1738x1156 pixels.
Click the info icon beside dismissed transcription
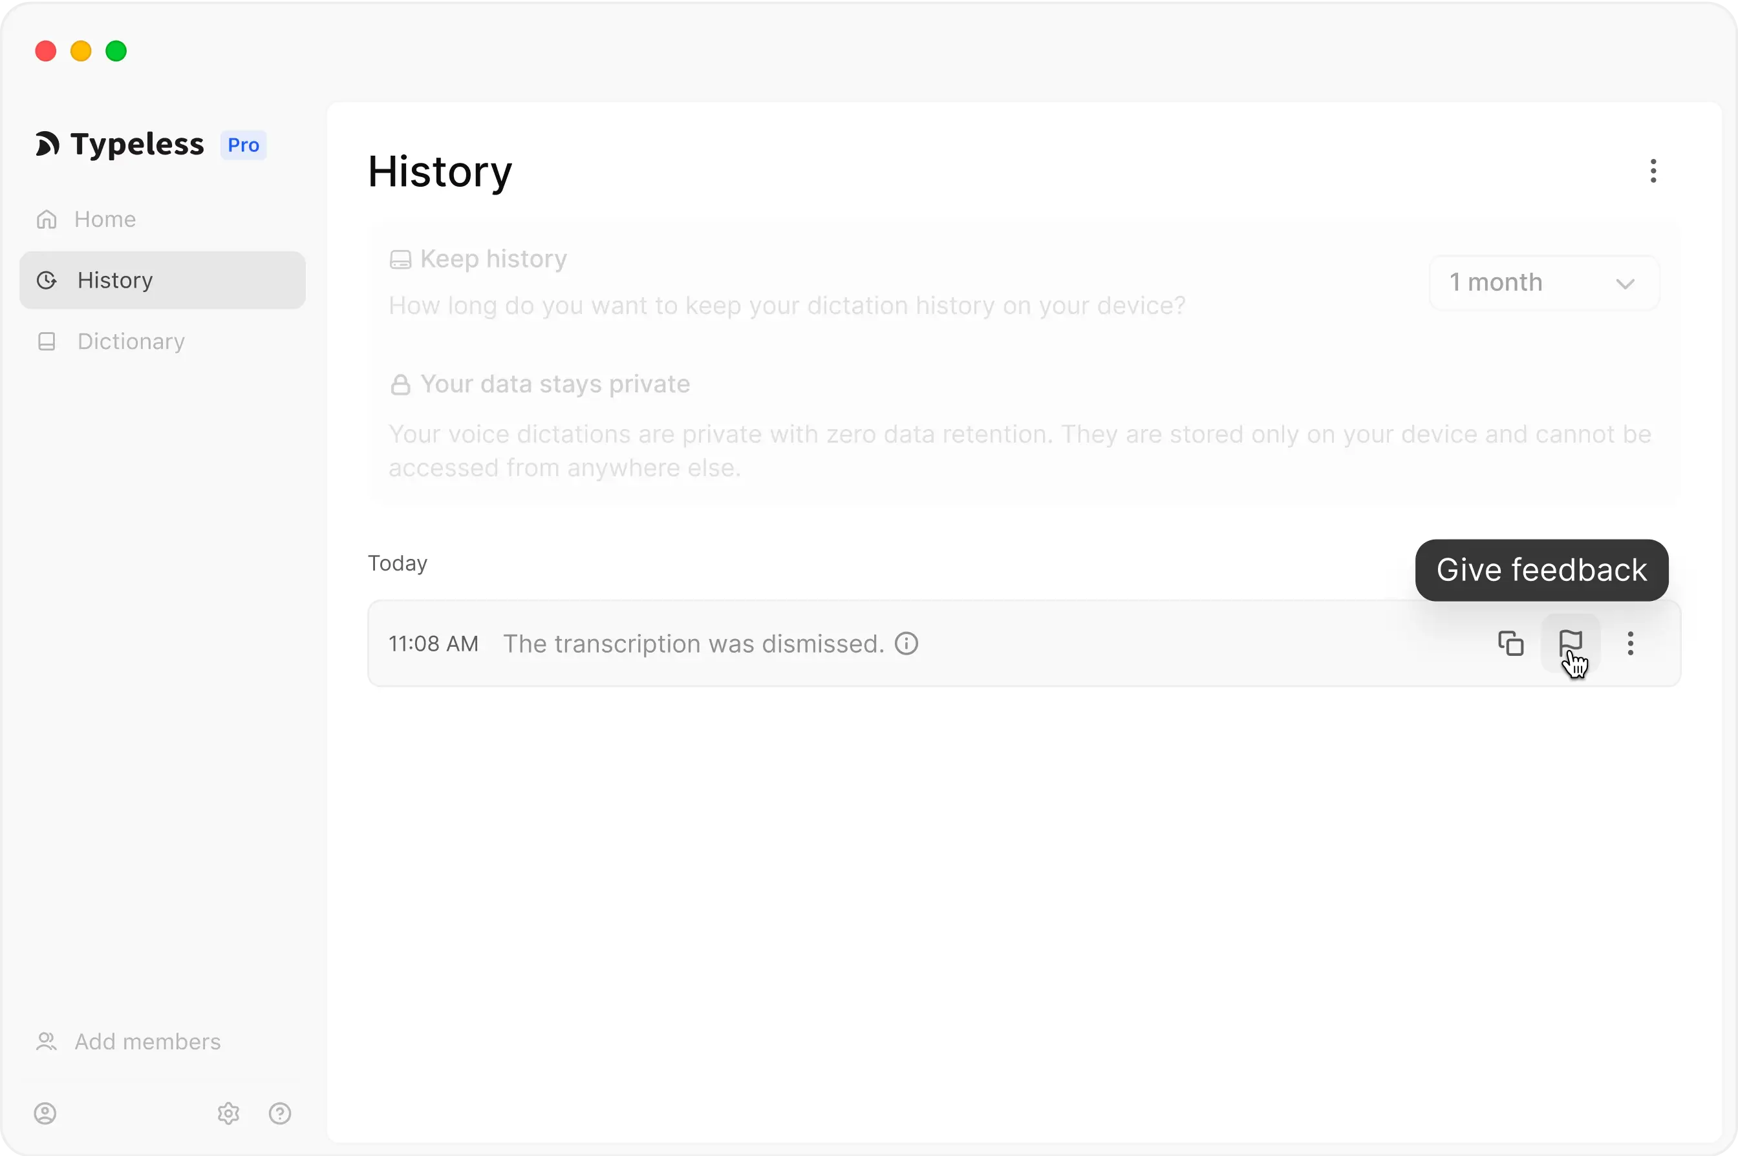[907, 644]
